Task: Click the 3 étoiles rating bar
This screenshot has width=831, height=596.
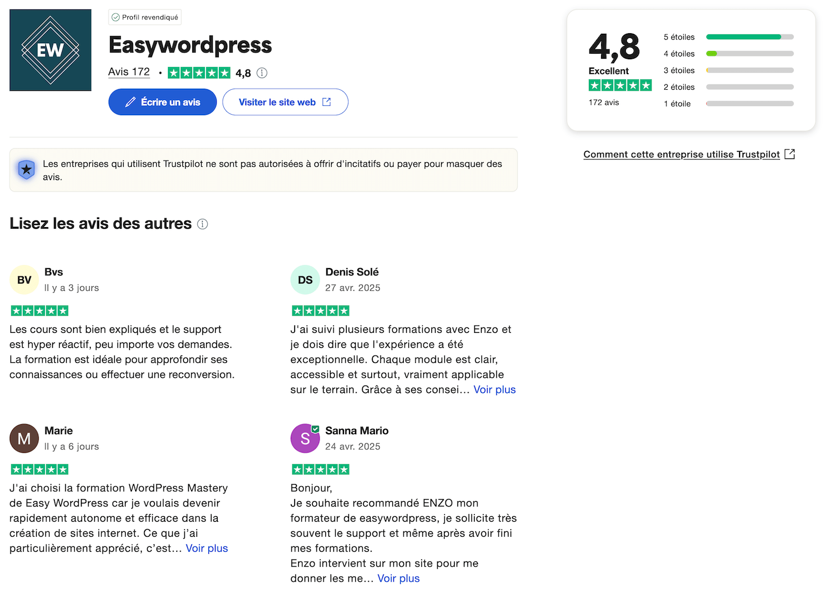Action: [x=750, y=70]
